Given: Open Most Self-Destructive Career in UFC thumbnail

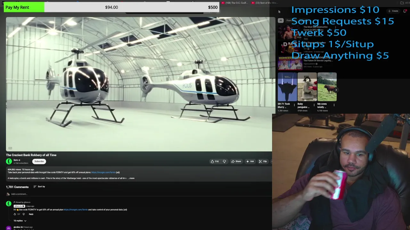Looking at the screenshot, I should 290,32.
